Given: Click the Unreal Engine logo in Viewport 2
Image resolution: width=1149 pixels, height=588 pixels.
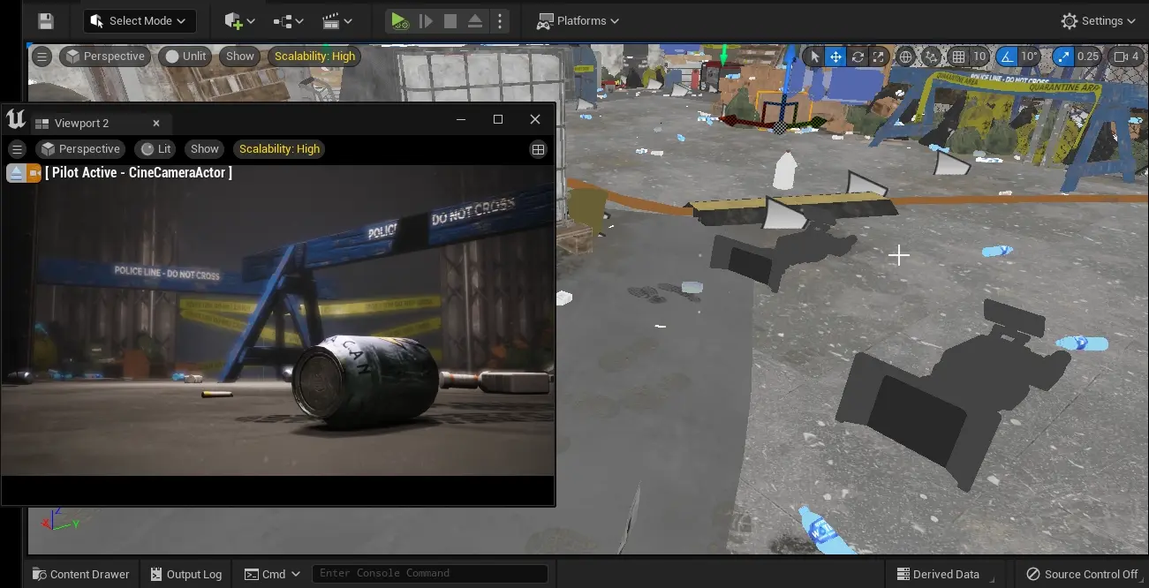Looking at the screenshot, I should click(16, 119).
